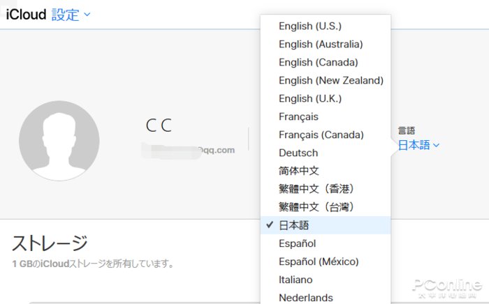Switch language to Nederlands
The image size is (489, 304).
[x=326, y=297]
